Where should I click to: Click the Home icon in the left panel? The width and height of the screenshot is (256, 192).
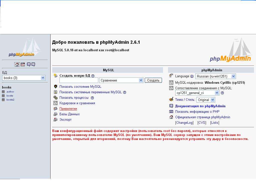pyautogui.click(x=17, y=64)
